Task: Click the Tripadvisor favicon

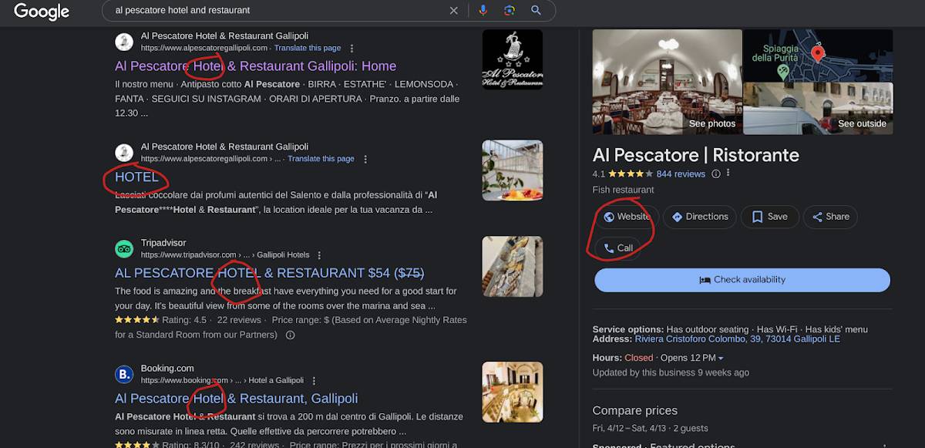Action: pos(124,249)
